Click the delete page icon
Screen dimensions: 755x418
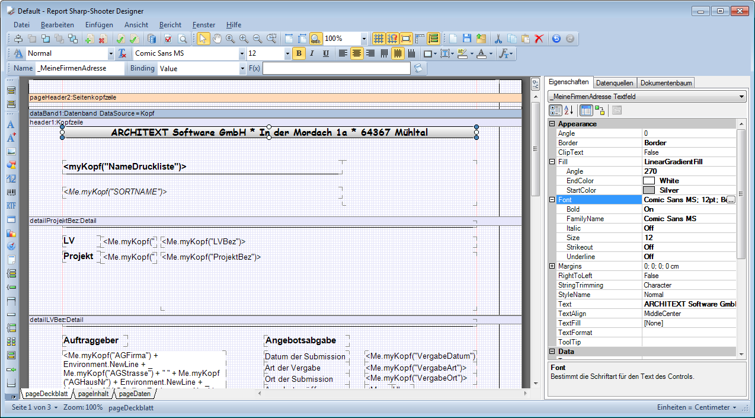point(103,39)
